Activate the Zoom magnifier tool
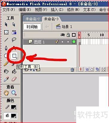 tap(14, 93)
